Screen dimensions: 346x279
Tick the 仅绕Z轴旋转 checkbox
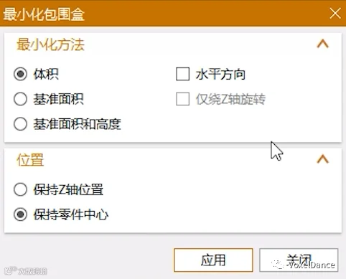point(183,99)
